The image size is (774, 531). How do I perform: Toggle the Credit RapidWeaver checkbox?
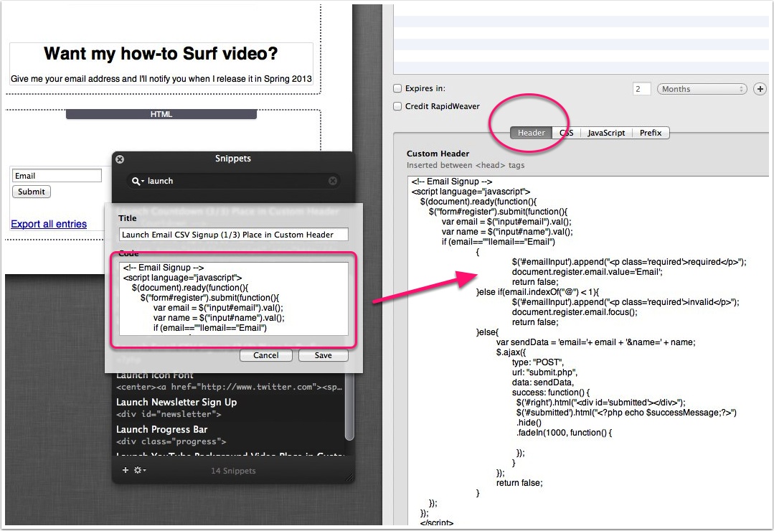397,106
